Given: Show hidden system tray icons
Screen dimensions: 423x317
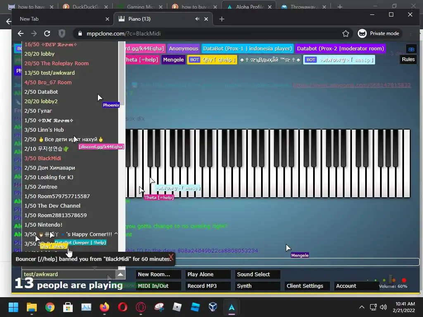Looking at the screenshot, I should [362, 307].
